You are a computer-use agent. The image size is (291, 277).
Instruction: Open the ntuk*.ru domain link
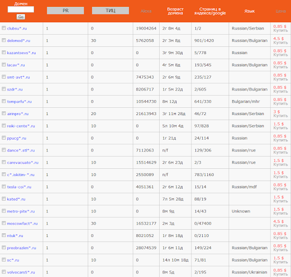click(x=15, y=236)
